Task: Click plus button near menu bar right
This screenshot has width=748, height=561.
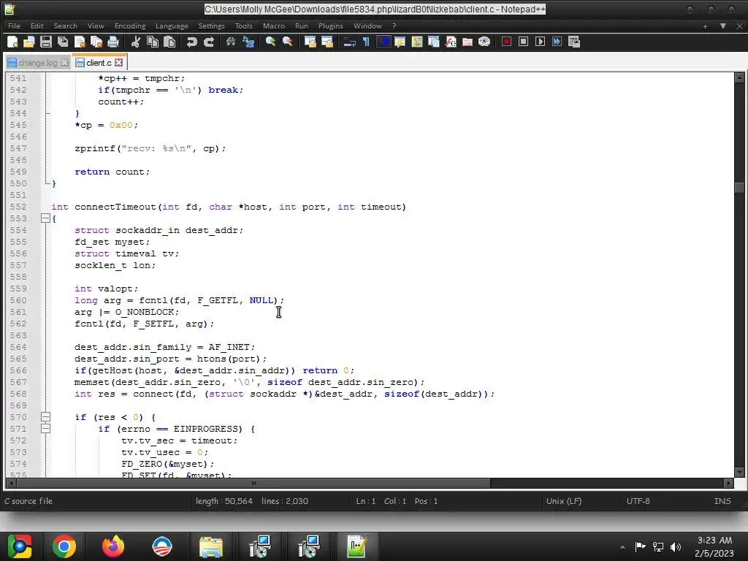Action: coord(705,26)
